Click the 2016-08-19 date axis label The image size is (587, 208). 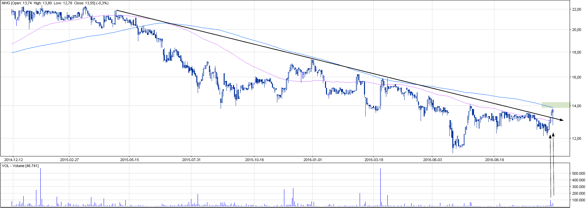click(494, 160)
